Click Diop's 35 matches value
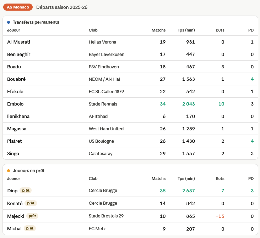This screenshot has height=238, width=260. pos(163,191)
